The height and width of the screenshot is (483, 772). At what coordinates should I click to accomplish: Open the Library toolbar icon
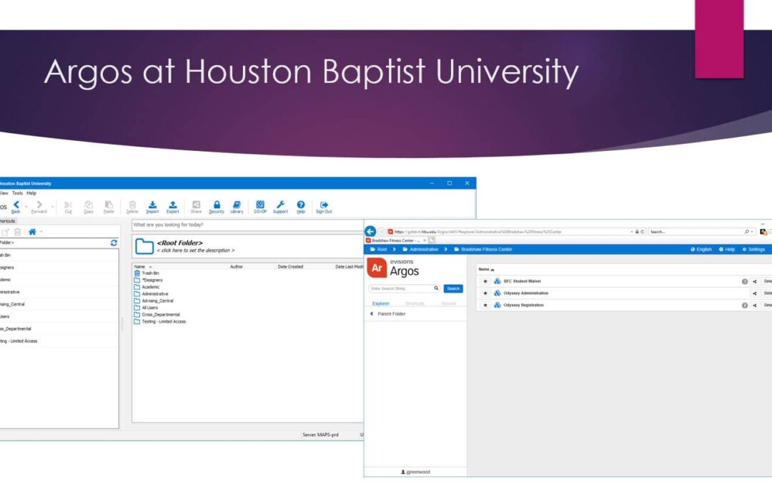pos(237,207)
